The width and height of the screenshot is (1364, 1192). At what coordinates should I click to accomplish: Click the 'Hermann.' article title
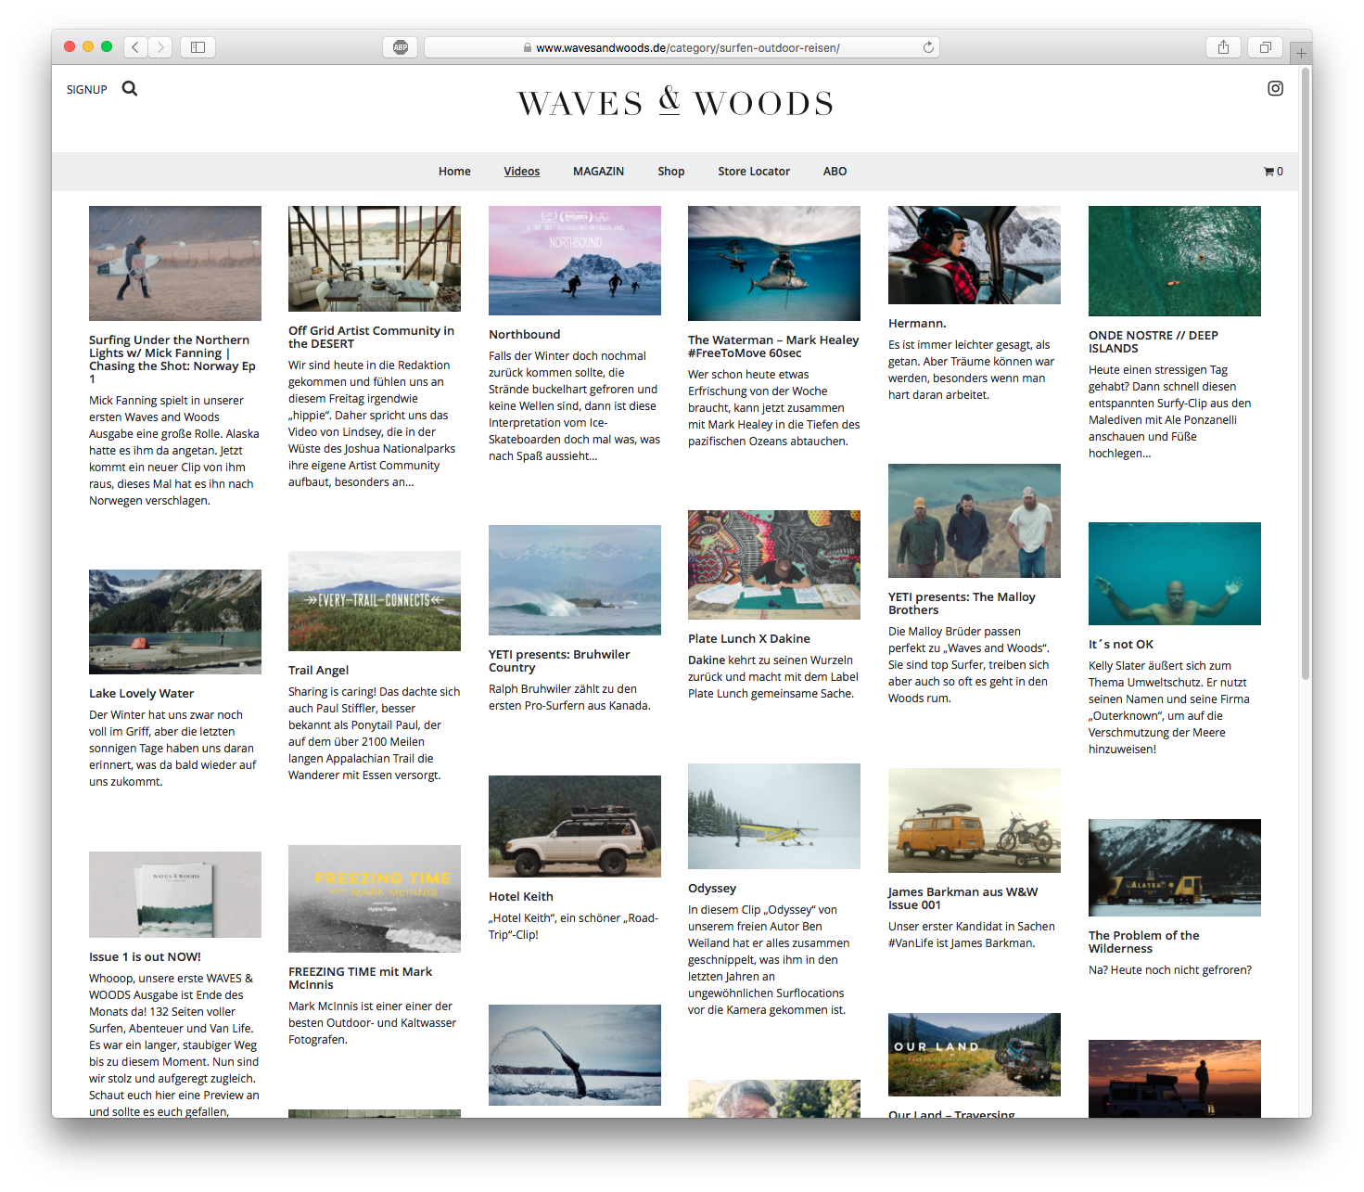(917, 323)
